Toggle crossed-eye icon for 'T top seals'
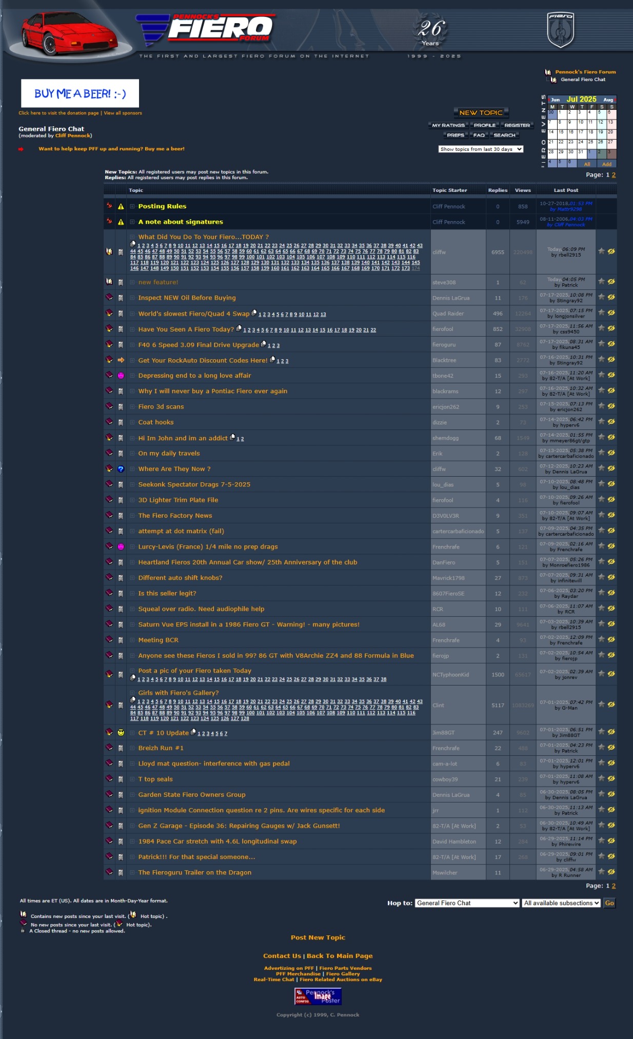This screenshot has height=1039, width=633. tap(611, 779)
